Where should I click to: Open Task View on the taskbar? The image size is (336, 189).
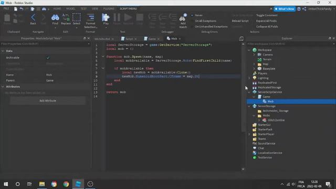(29, 184)
